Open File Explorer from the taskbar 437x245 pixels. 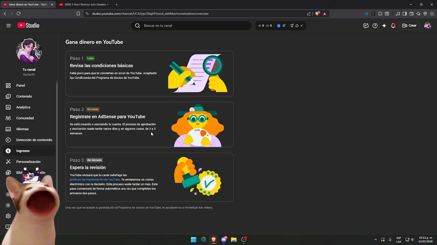click(x=234, y=240)
